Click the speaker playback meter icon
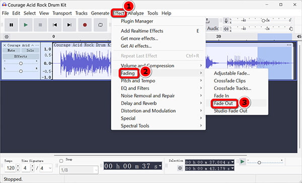Screen dimensions: 302x183 click(x=226, y=29)
